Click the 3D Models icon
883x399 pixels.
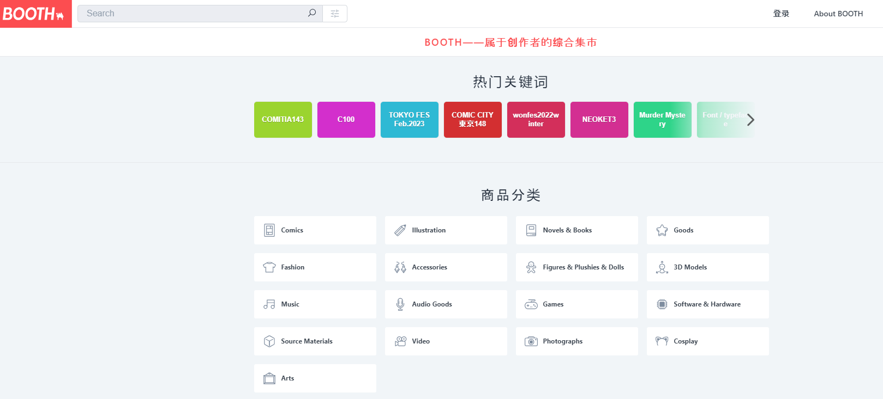[x=662, y=267]
